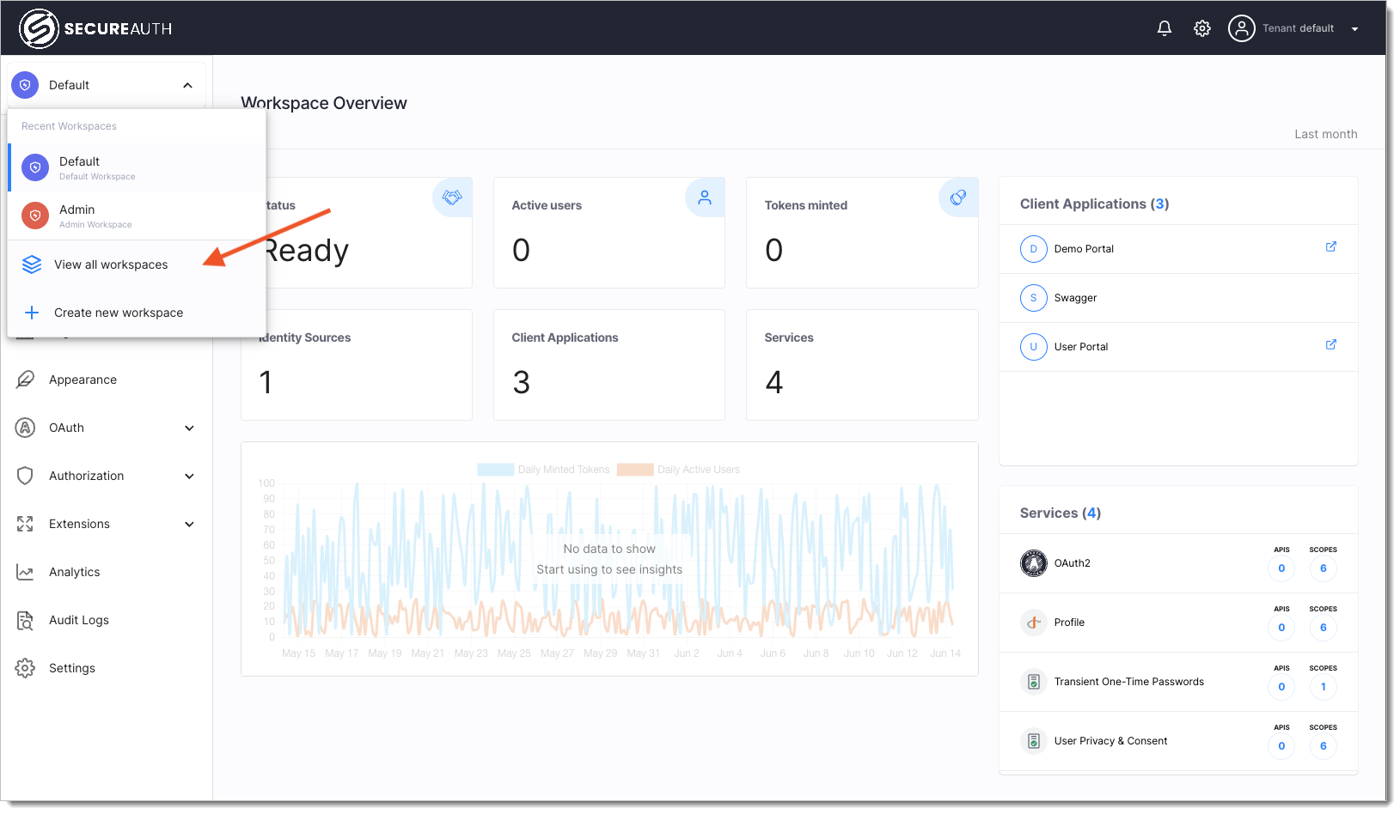The width and height of the screenshot is (1400, 814).
Task: Click the Profile service icon
Action: point(1033,623)
